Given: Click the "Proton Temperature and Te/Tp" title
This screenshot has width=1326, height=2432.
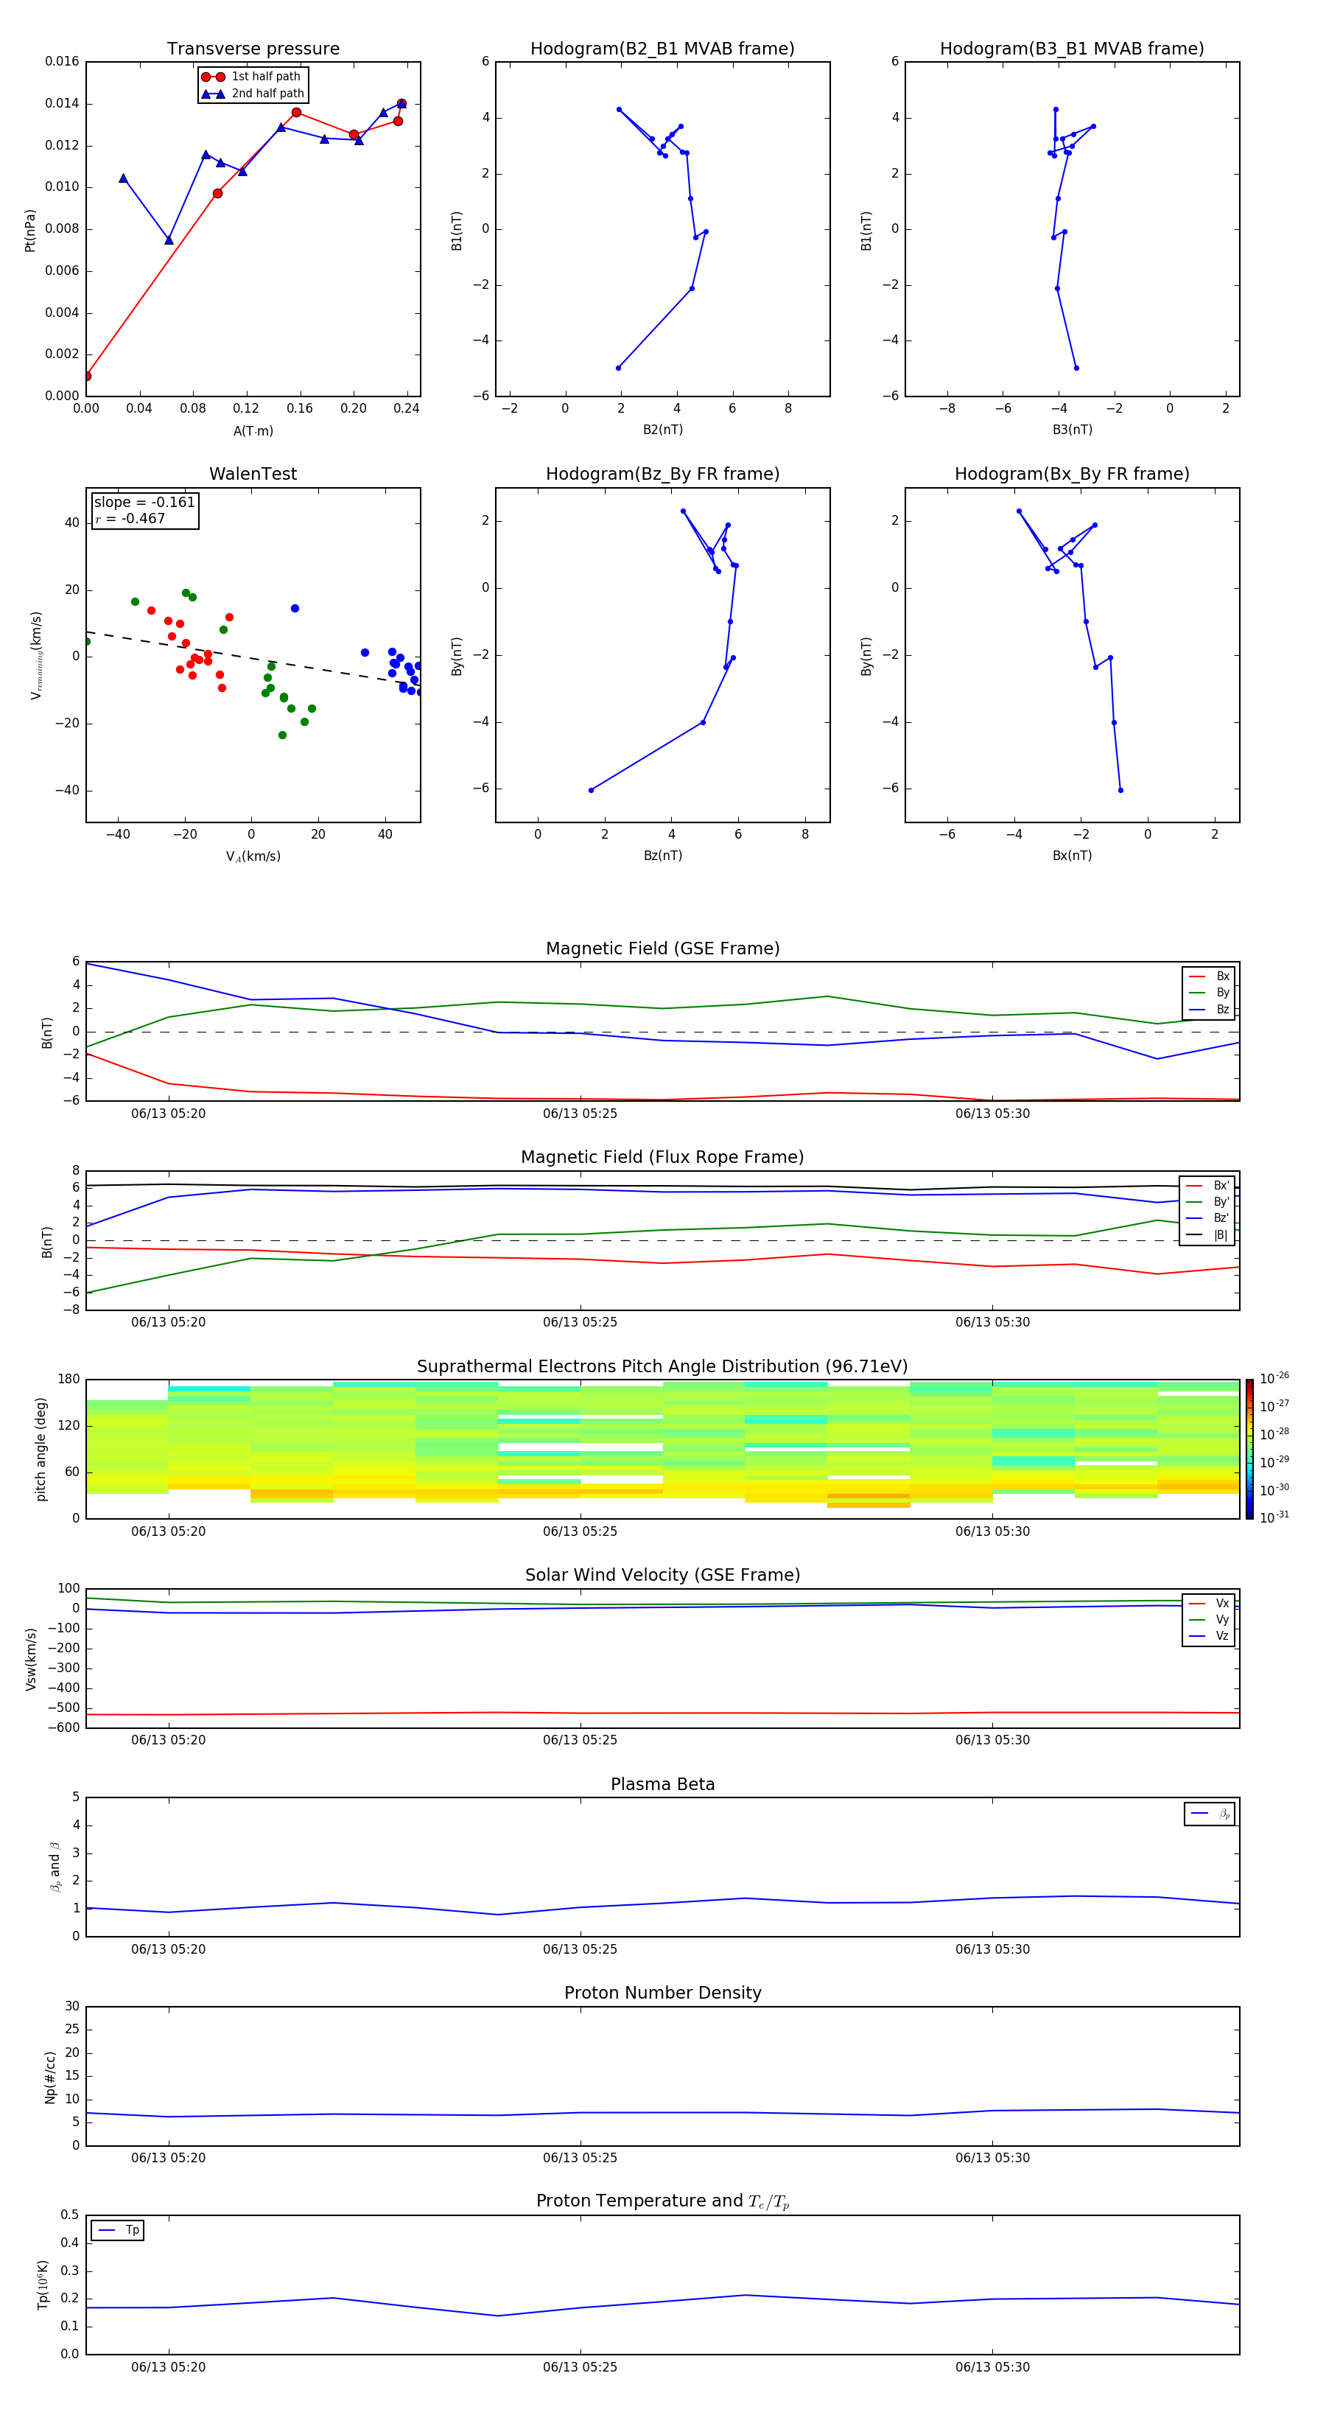Looking at the screenshot, I should pyautogui.click(x=662, y=2201).
